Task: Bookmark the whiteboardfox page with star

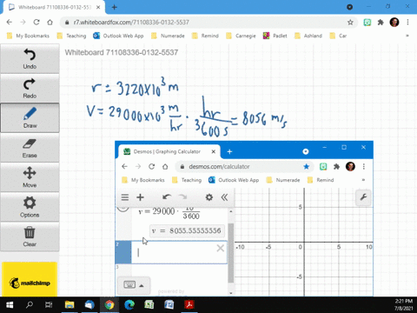Action: [350, 23]
